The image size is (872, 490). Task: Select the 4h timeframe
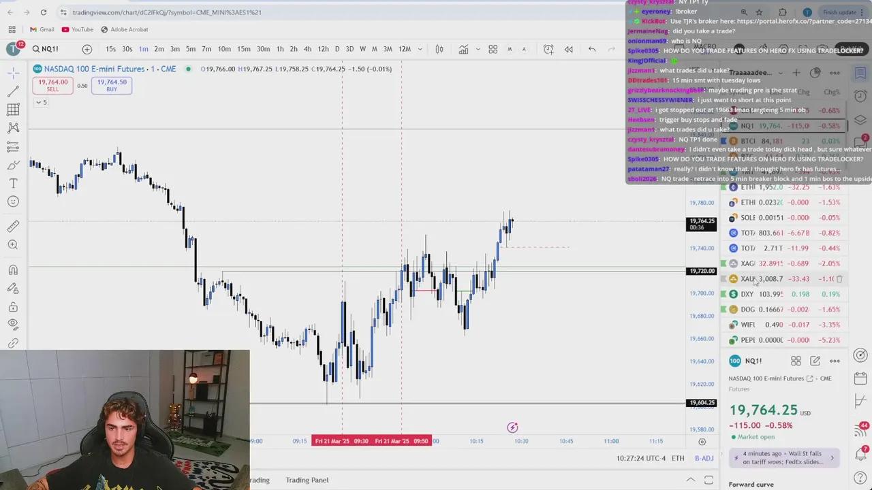click(307, 49)
